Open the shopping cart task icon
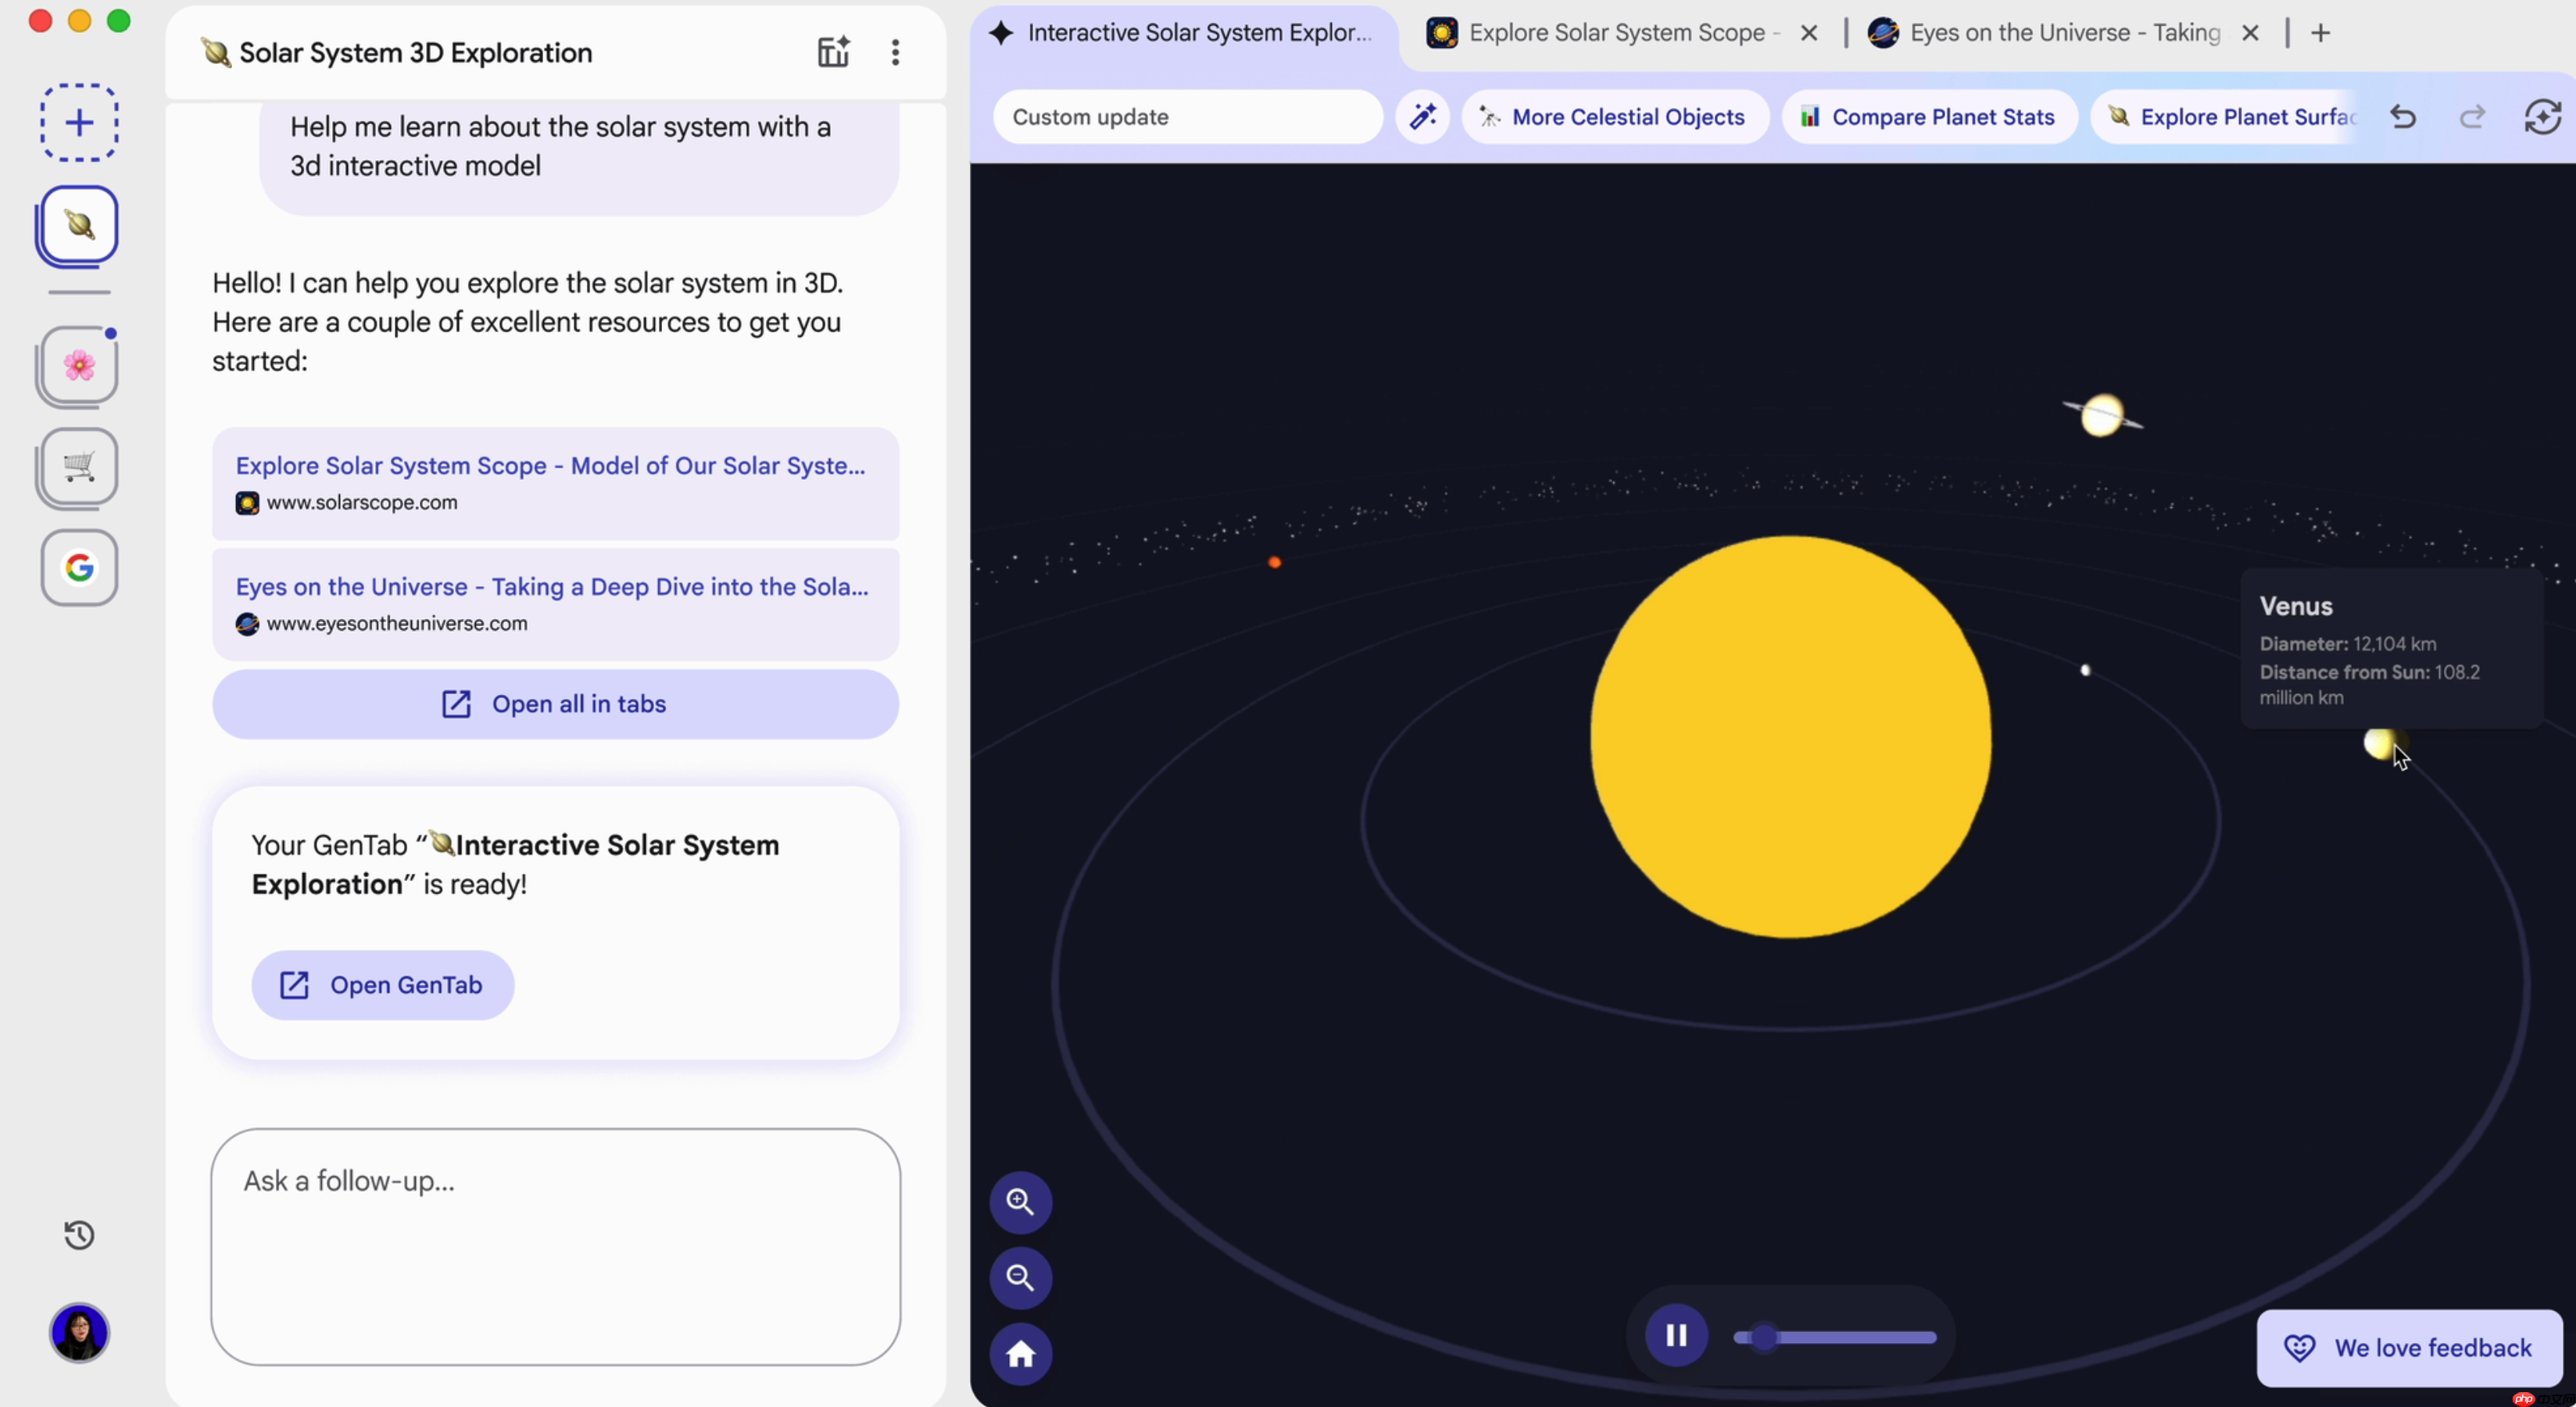Screen dimensions: 2576x1407 pos(79,466)
